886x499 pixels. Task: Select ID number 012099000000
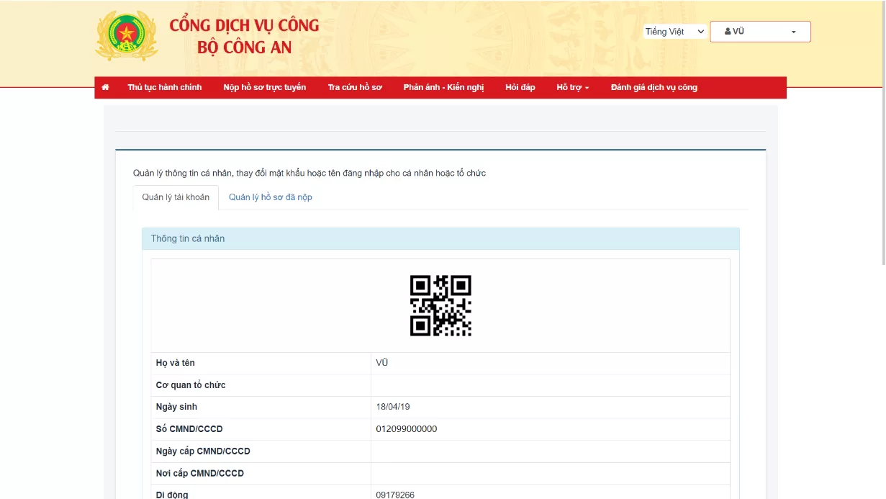(407, 429)
